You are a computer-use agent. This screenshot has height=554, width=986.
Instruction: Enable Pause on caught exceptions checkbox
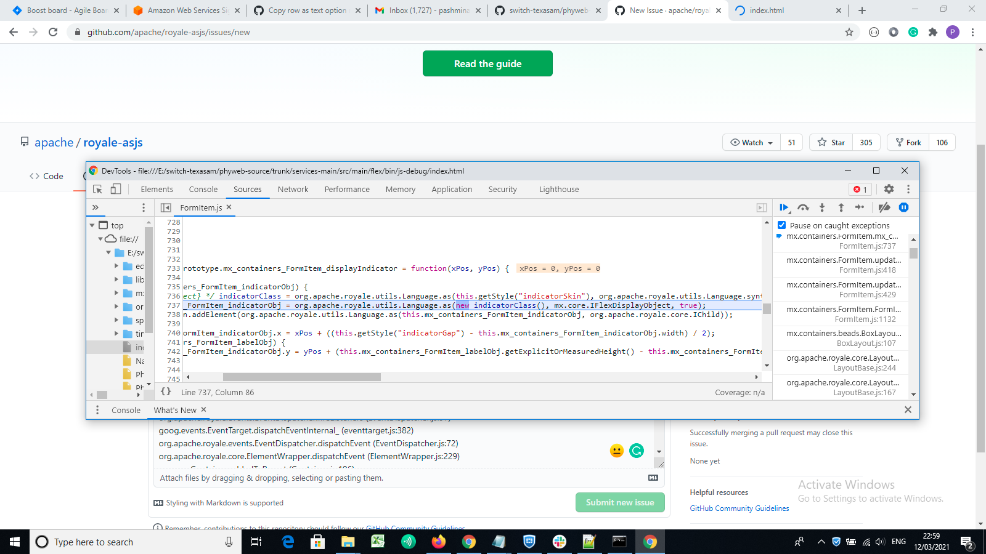(x=781, y=225)
